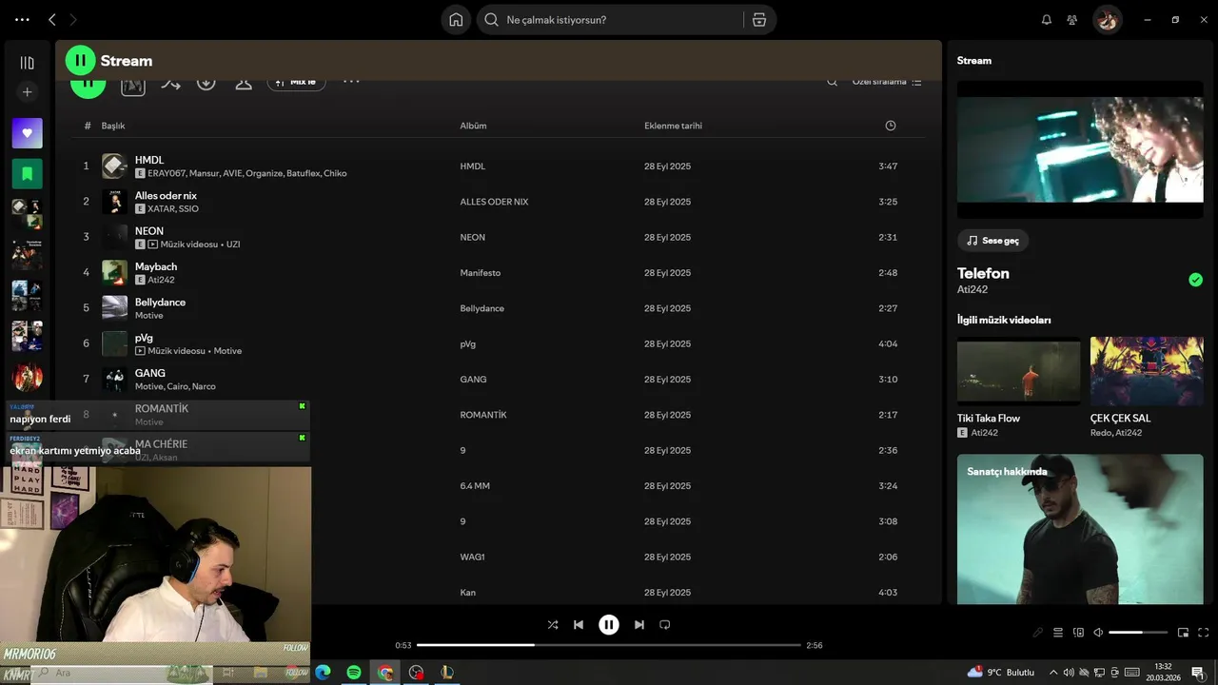1218x685 pixels.
Task: Sort by the 'Albüm' column header
Action: [x=473, y=126]
